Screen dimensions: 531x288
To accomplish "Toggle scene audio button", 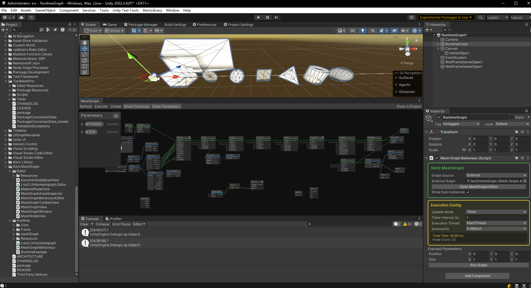I will [373, 31].
